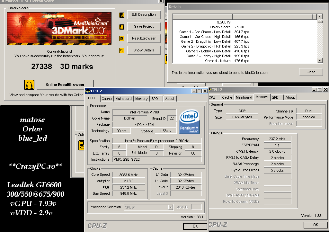Click the Save Project floppy icon
The height and width of the screenshot is (232, 329).
click(122, 27)
